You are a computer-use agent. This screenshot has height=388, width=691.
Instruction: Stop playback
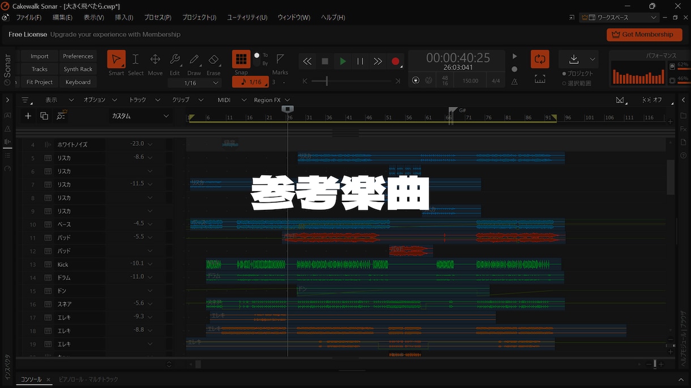point(325,61)
